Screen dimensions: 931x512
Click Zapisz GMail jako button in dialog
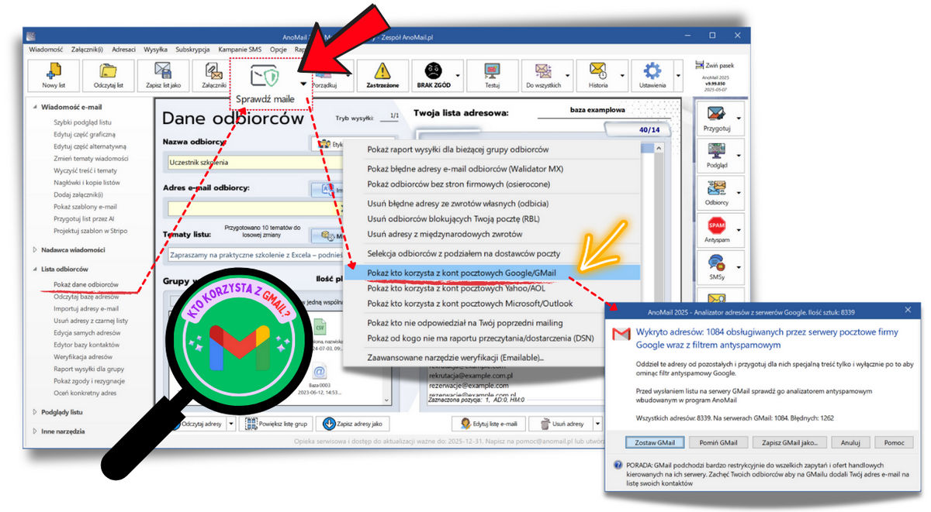coord(789,442)
